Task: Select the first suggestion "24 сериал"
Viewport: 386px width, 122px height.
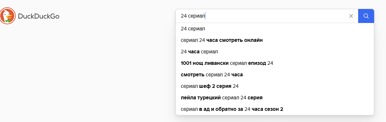Action: 275,29
